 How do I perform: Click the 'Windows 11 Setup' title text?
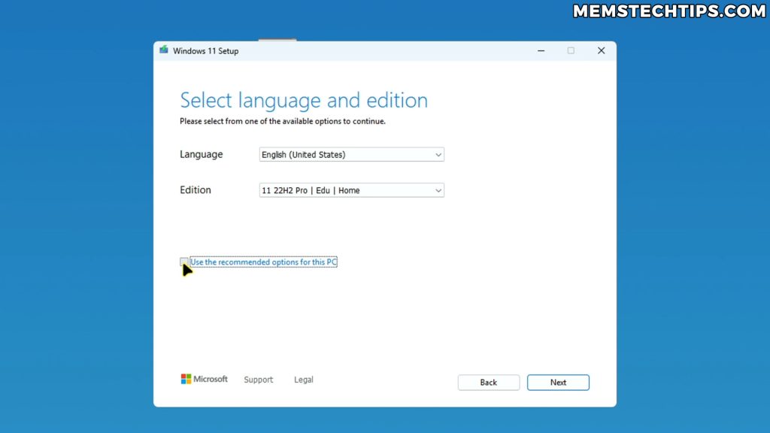[206, 51]
